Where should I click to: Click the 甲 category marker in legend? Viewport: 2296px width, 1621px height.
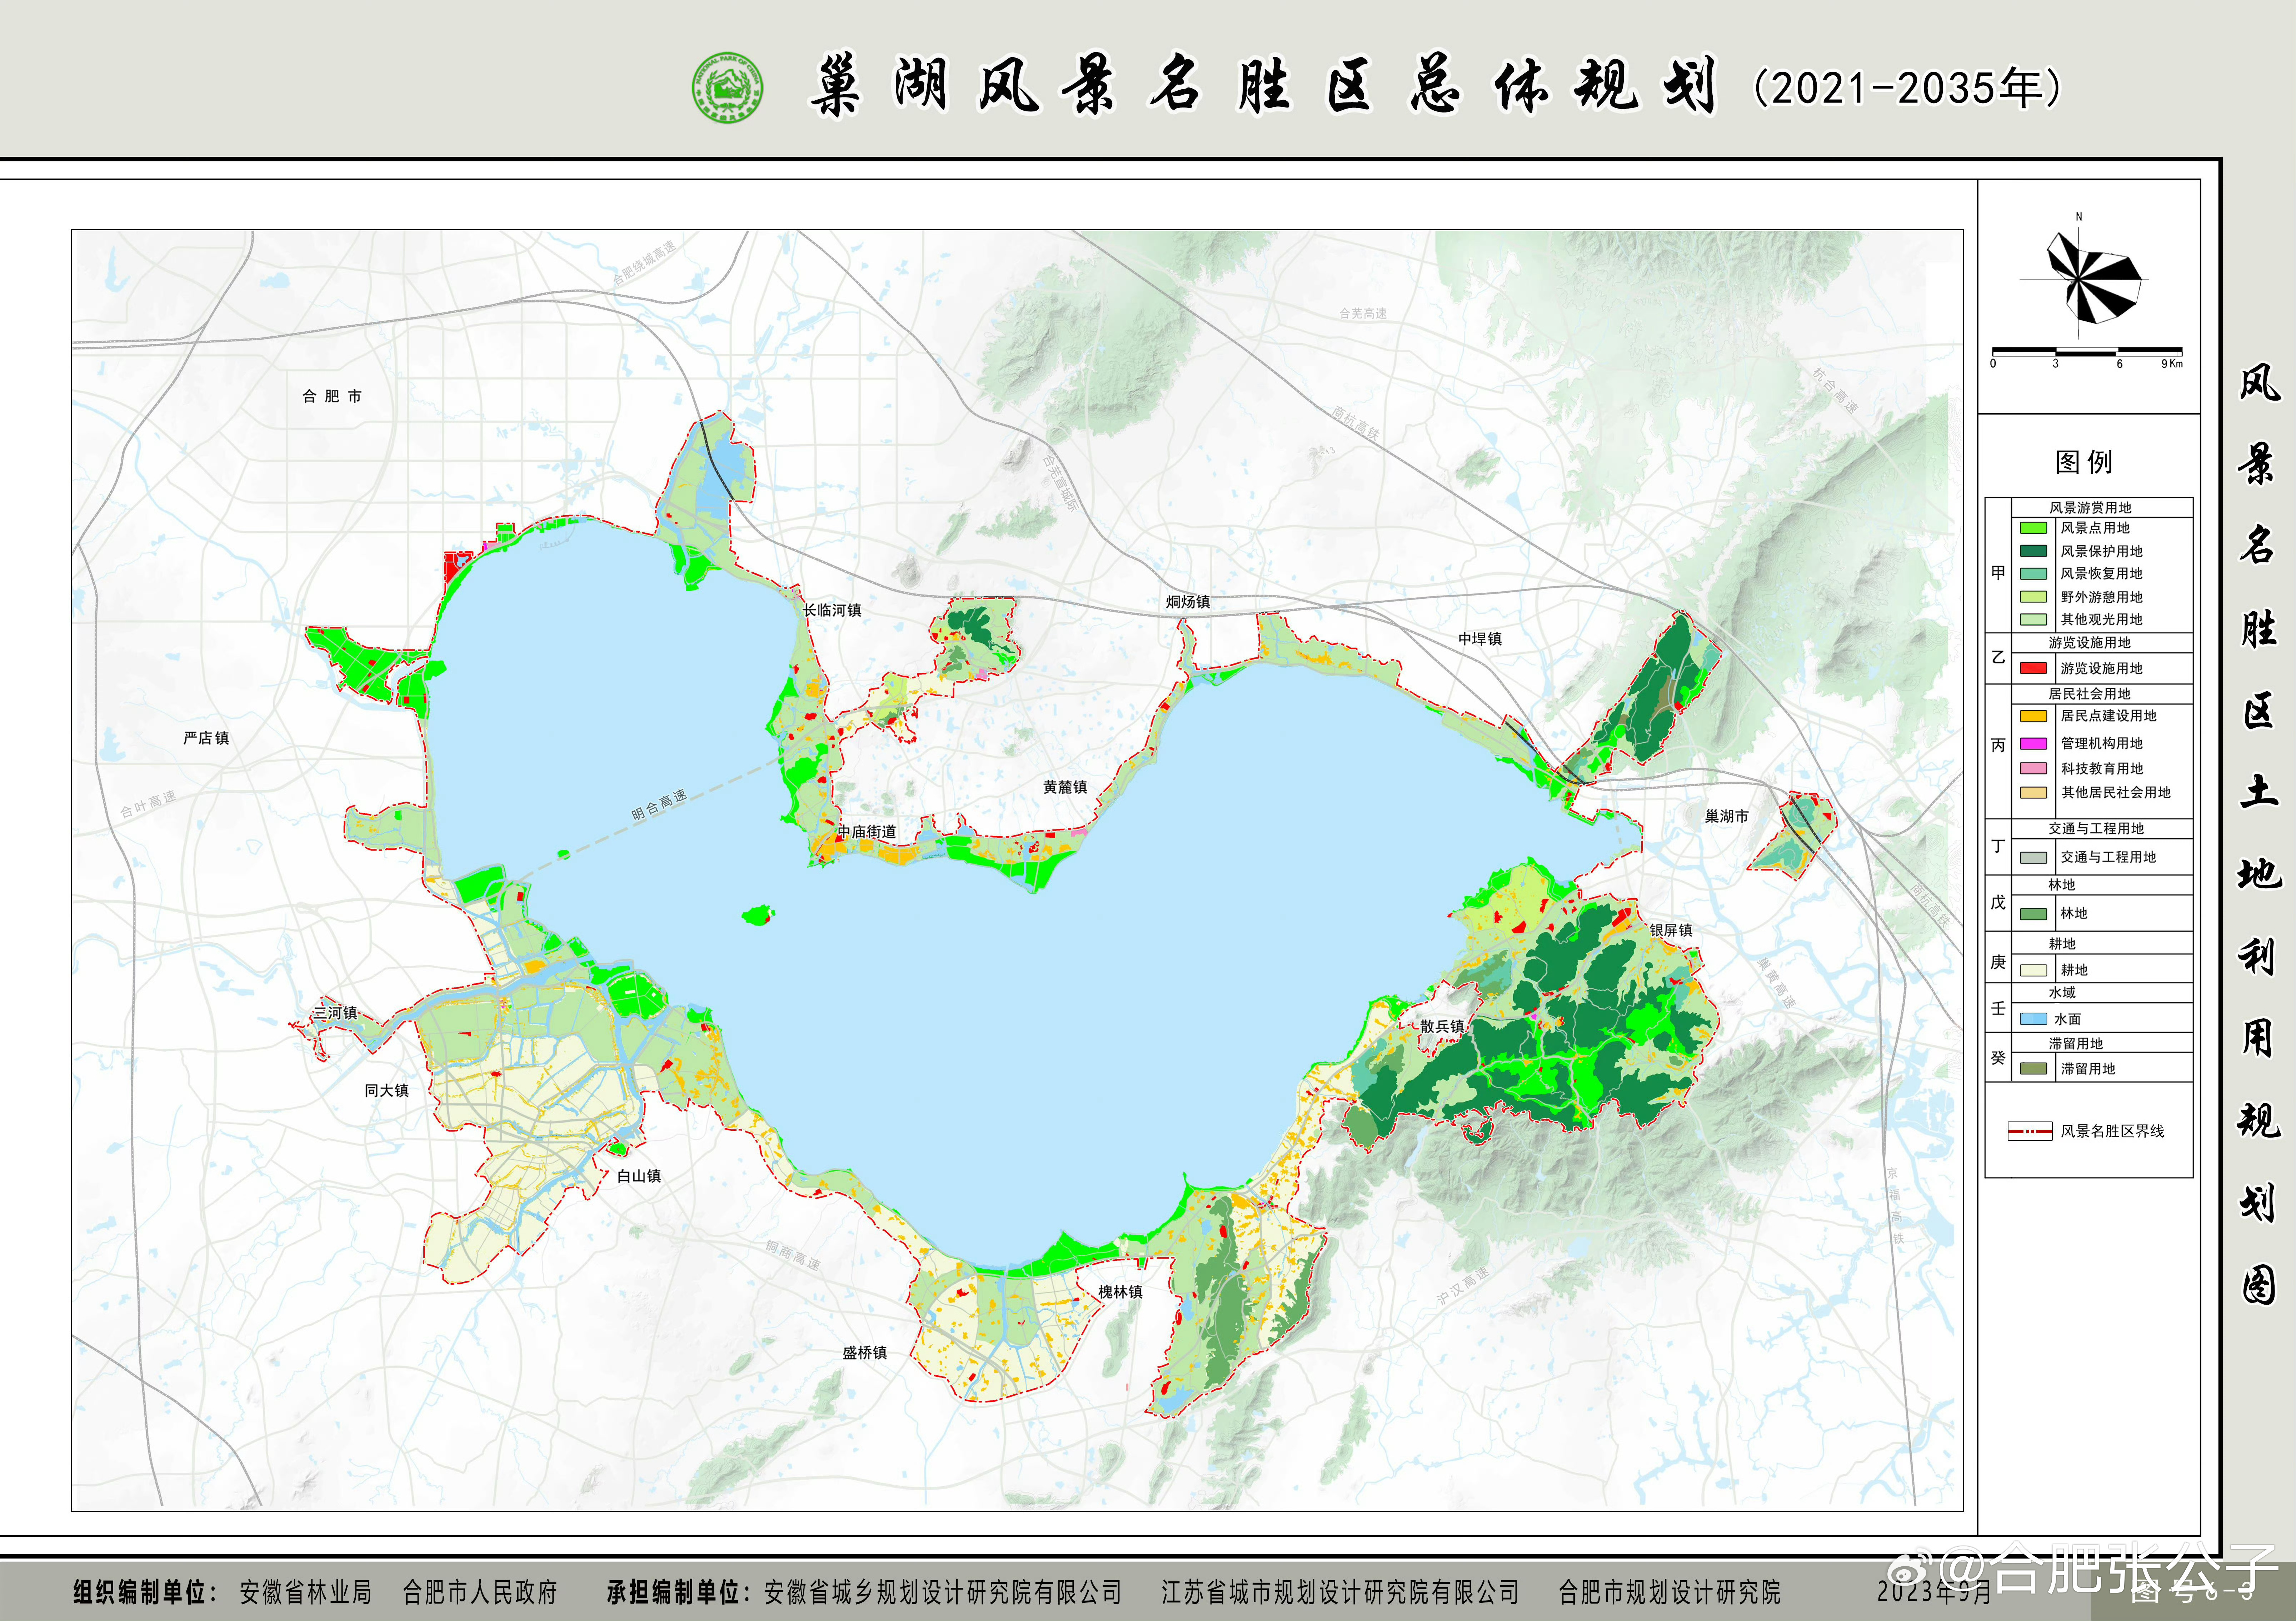[x=1998, y=573]
